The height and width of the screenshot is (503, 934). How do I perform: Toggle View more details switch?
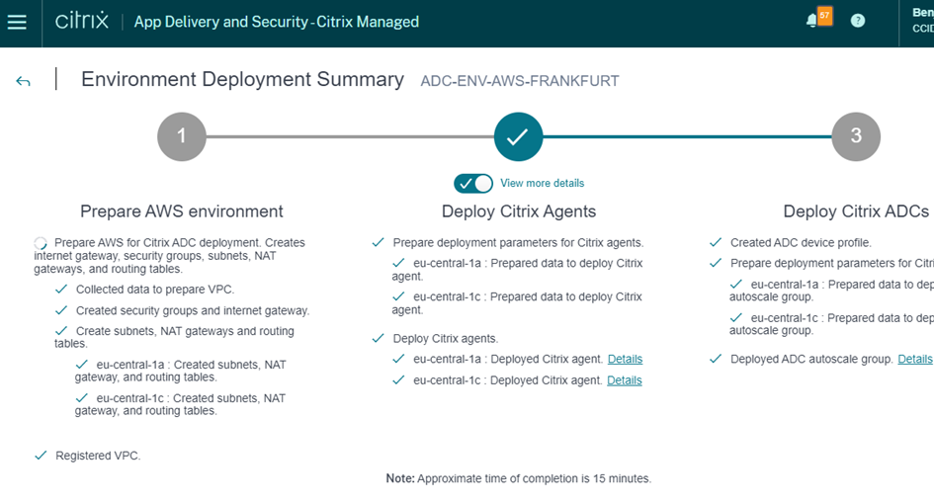coord(473,184)
